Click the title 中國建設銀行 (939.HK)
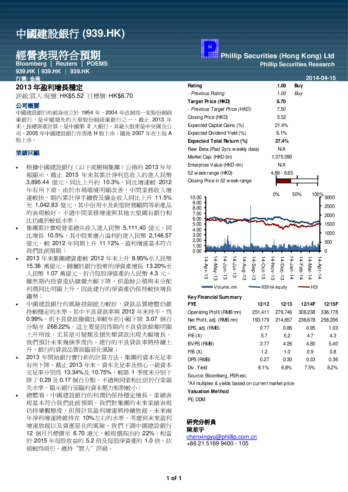 (x=70, y=34)
